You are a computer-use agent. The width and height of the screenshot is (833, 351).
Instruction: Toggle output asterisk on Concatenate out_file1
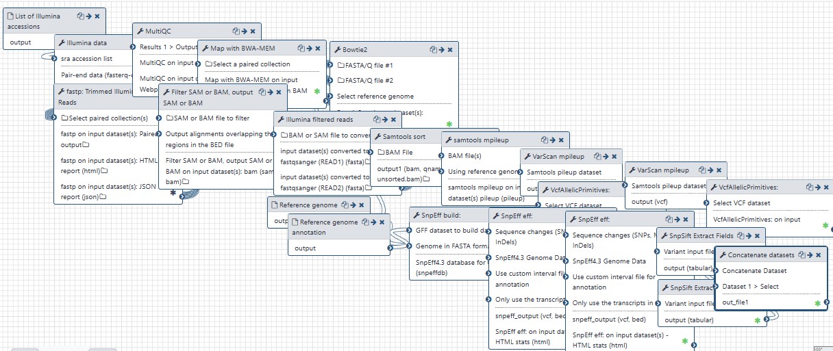pyautogui.click(x=818, y=302)
